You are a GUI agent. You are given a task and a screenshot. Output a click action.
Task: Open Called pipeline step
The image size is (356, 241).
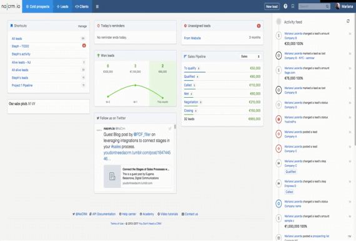point(188,85)
